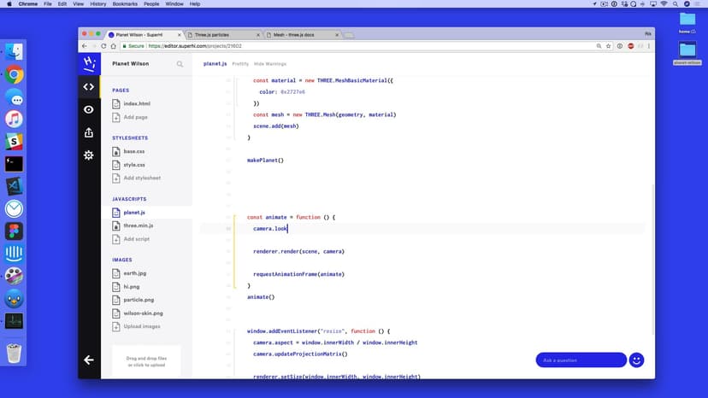This screenshot has width=708, height=398.
Task: Click the search magnifier next to Planet Wilson
Action: coord(180,64)
